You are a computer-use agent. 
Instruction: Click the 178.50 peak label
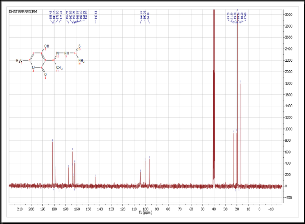click(58, 15)
